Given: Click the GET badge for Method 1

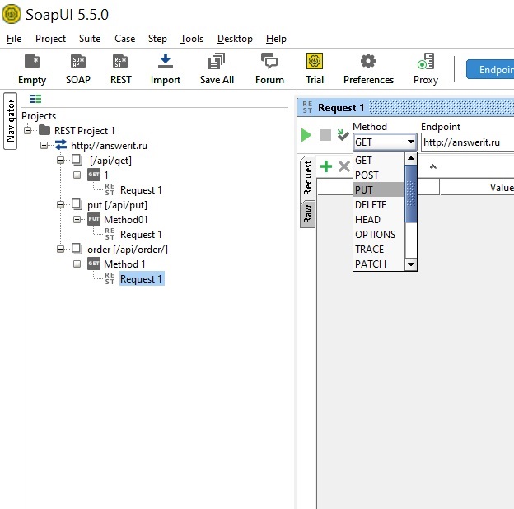Looking at the screenshot, I should [x=94, y=264].
